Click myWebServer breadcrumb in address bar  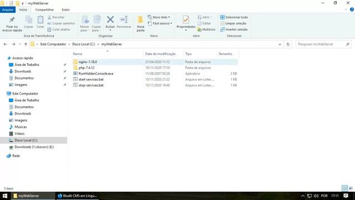(x=111, y=44)
